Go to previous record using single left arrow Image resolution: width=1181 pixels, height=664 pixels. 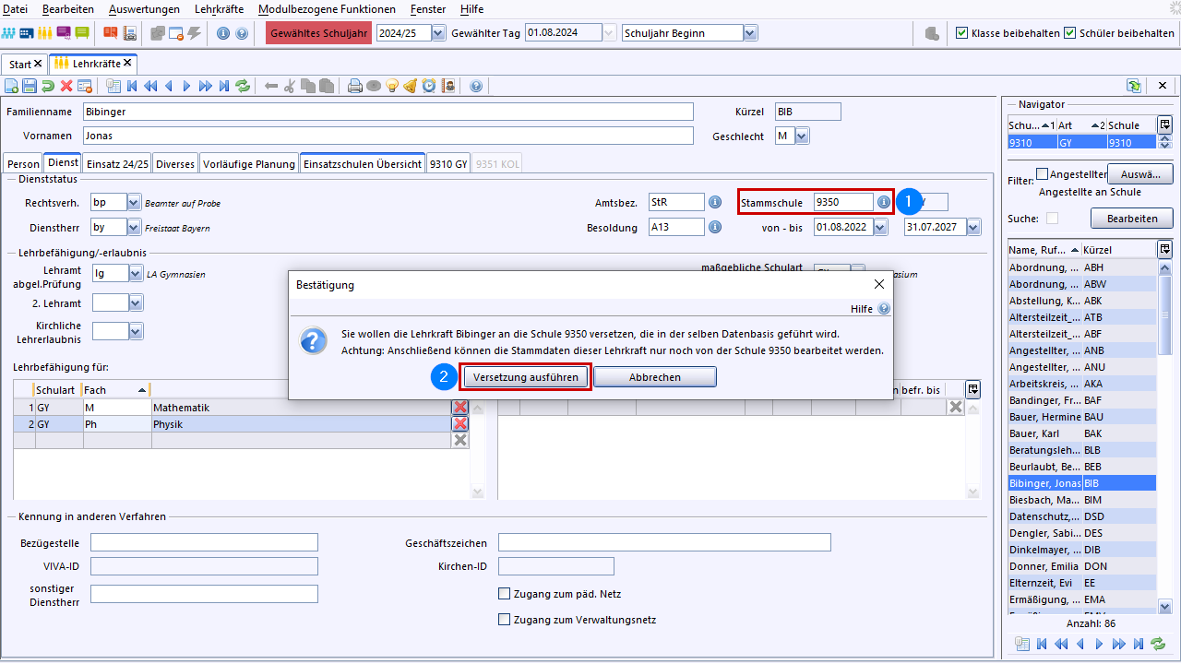point(169,86)
